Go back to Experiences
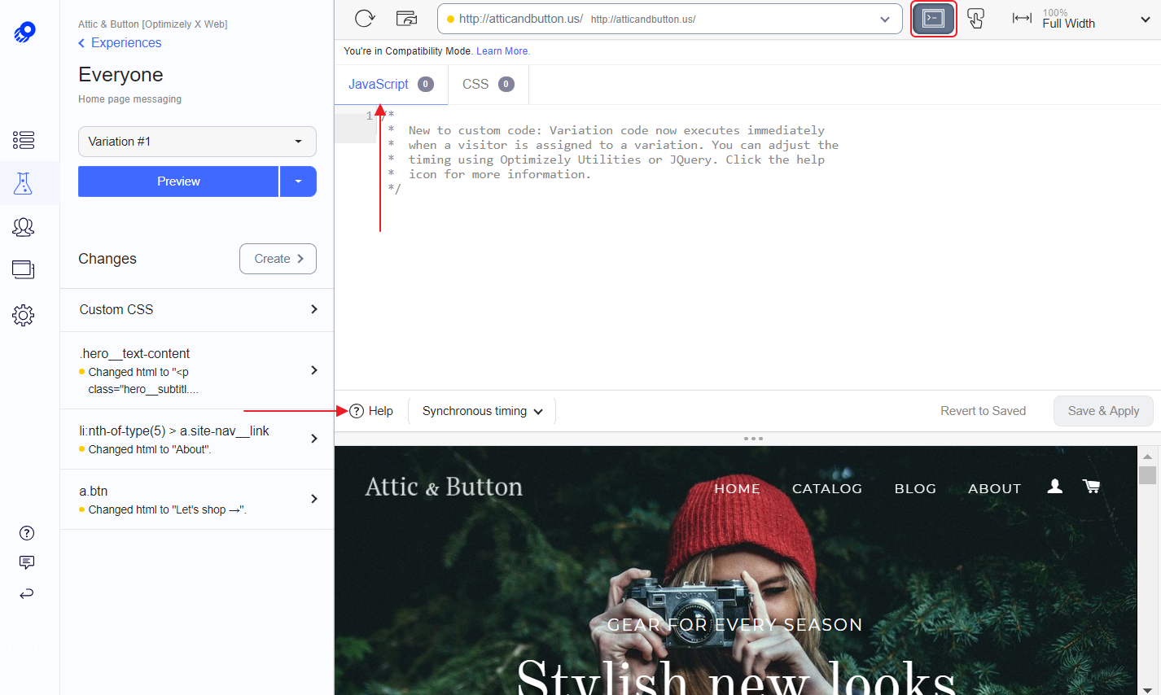Screen dimensions: 1161x695 coord(120,42)
